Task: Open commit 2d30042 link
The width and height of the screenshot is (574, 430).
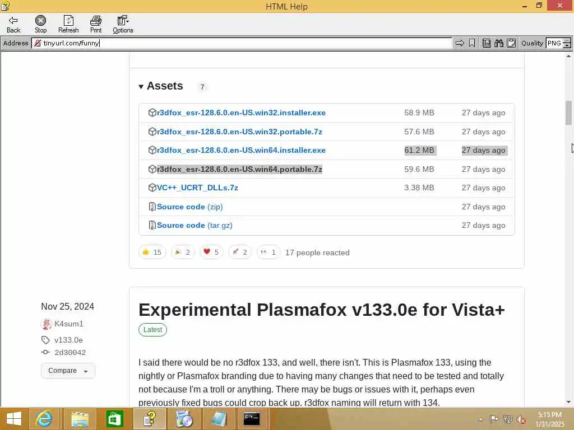Action: pos(70,353)
